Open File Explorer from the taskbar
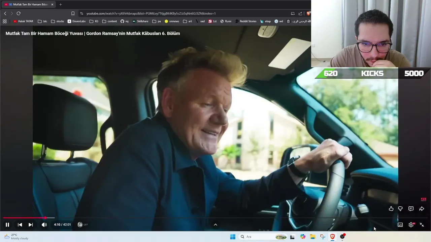 coord(312,237)
